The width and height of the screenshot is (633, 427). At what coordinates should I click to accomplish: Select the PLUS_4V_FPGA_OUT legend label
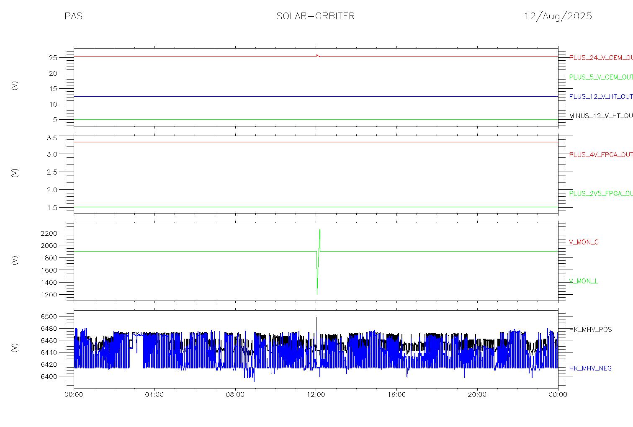[x=601, y=155]
